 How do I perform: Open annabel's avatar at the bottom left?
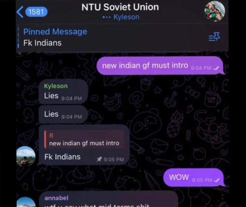click(x=26, y=202)
